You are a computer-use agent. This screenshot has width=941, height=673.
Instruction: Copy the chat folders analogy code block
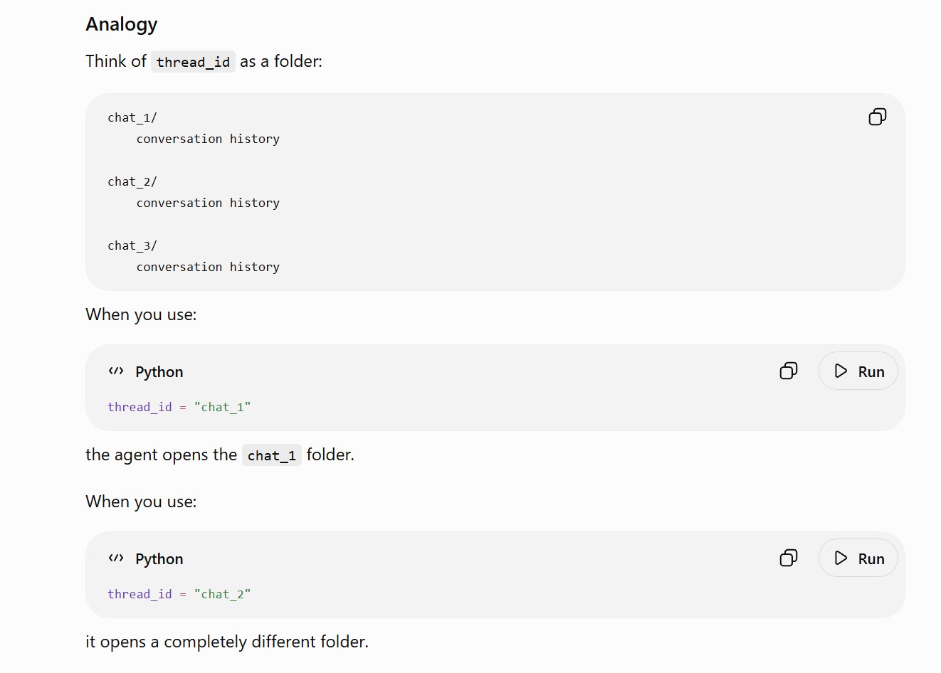[878, 117]
